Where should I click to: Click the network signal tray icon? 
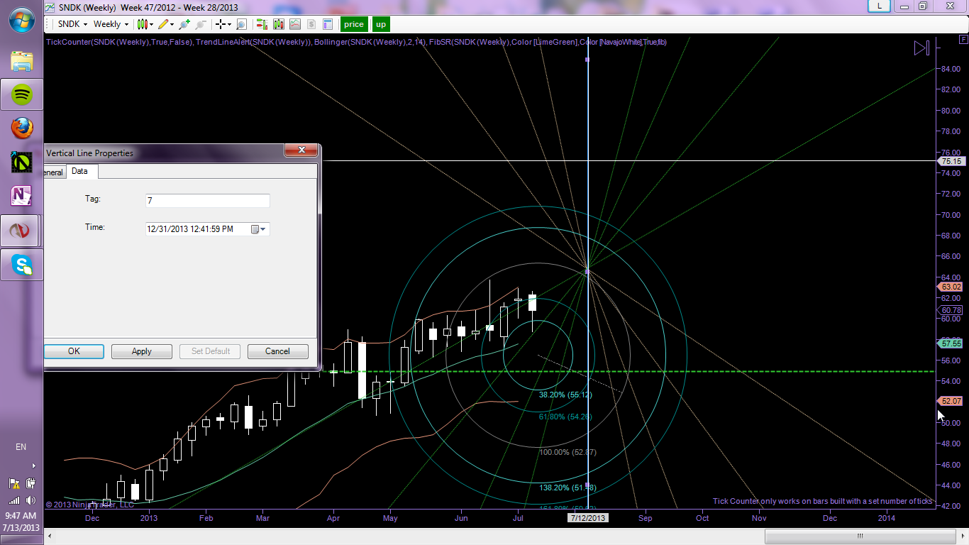[x=14, y=500]
